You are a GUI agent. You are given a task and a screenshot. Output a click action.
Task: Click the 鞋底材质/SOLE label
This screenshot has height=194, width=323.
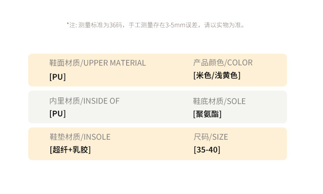click(x=219, y=101)
